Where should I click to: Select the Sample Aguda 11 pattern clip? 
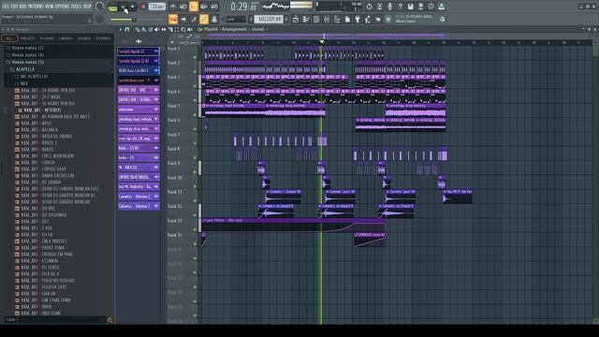(x=138, y=51)
